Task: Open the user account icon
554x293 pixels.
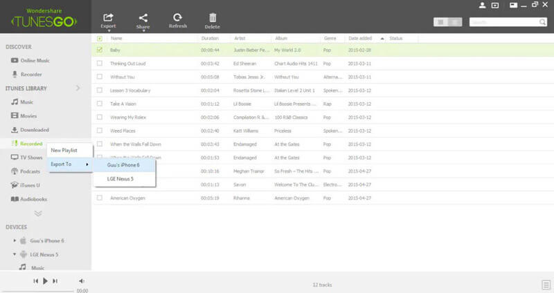Action: coord(482,6)
